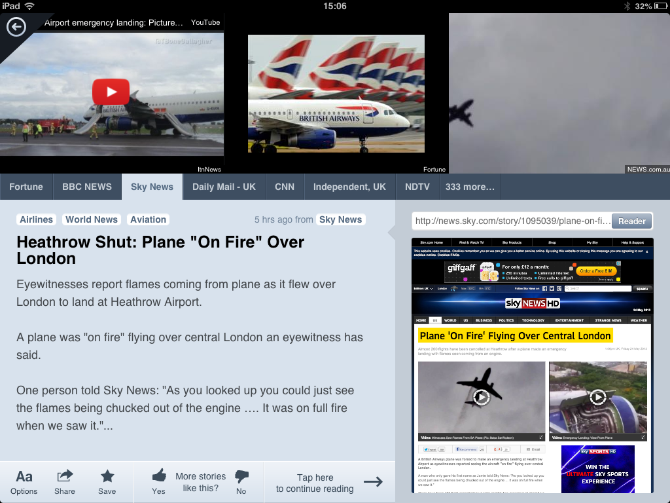This screenshot has height=503, width=670.
Task: Open the ENTERTAINMENT section in Sky navigation
Action: pyautogui.click(x=569, y=320)
